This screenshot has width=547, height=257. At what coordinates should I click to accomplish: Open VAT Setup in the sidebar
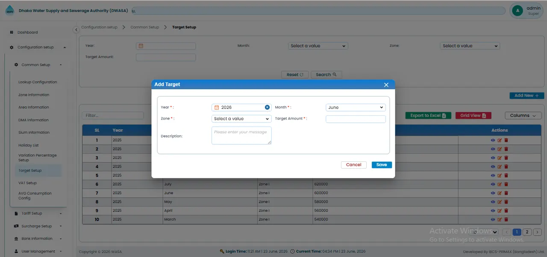pyautogui.click(x=27, y=183)
